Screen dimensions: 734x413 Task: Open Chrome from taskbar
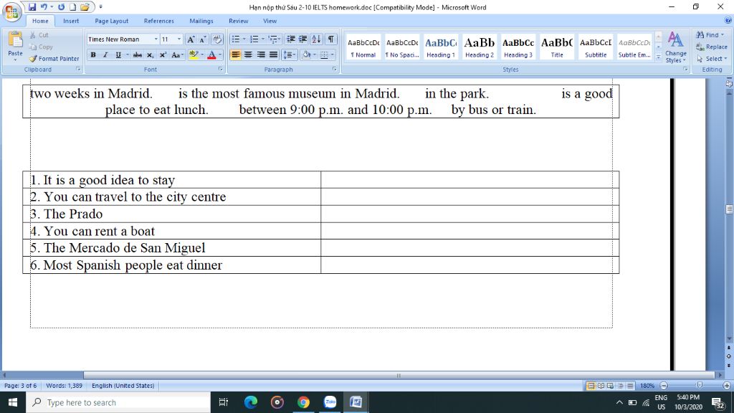[303, 402]
